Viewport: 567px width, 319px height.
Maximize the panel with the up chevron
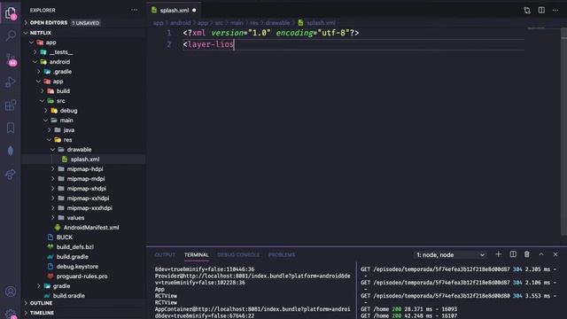(x=541, y=254)
